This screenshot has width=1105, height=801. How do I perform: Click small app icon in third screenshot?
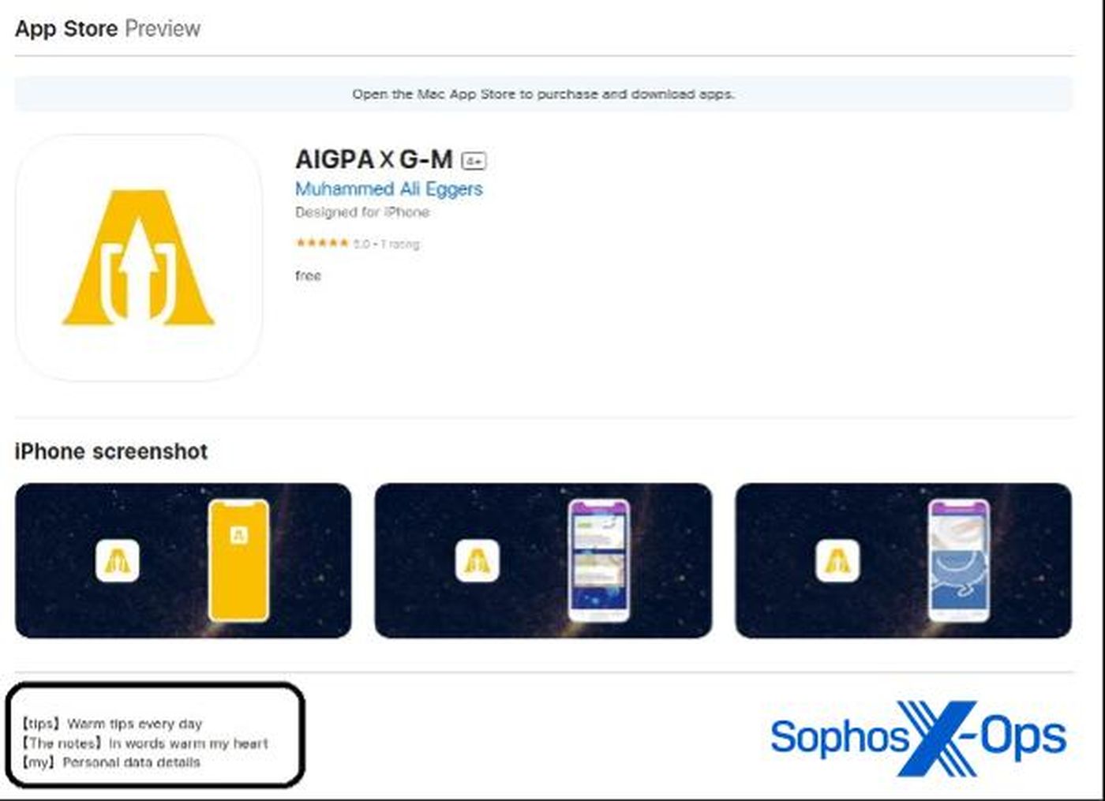[837, 561]
